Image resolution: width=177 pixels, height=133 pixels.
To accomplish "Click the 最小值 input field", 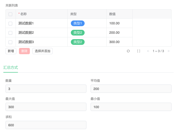I will click(131, 107).
